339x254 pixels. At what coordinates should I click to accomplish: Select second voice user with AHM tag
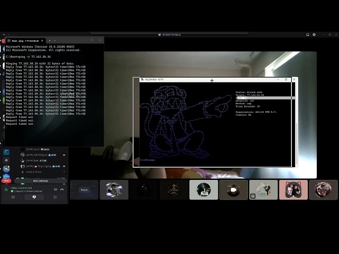pyautogui.click(x=43, y=155)
